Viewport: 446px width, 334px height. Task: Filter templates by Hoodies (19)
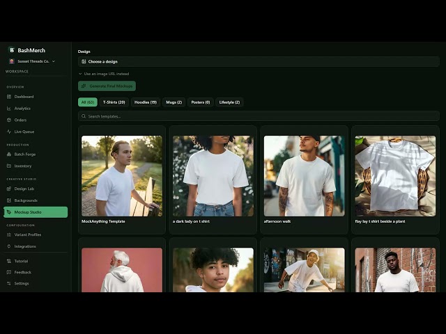146,102
